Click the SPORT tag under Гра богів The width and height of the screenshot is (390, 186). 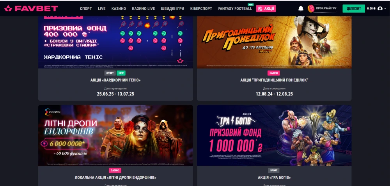274,170
